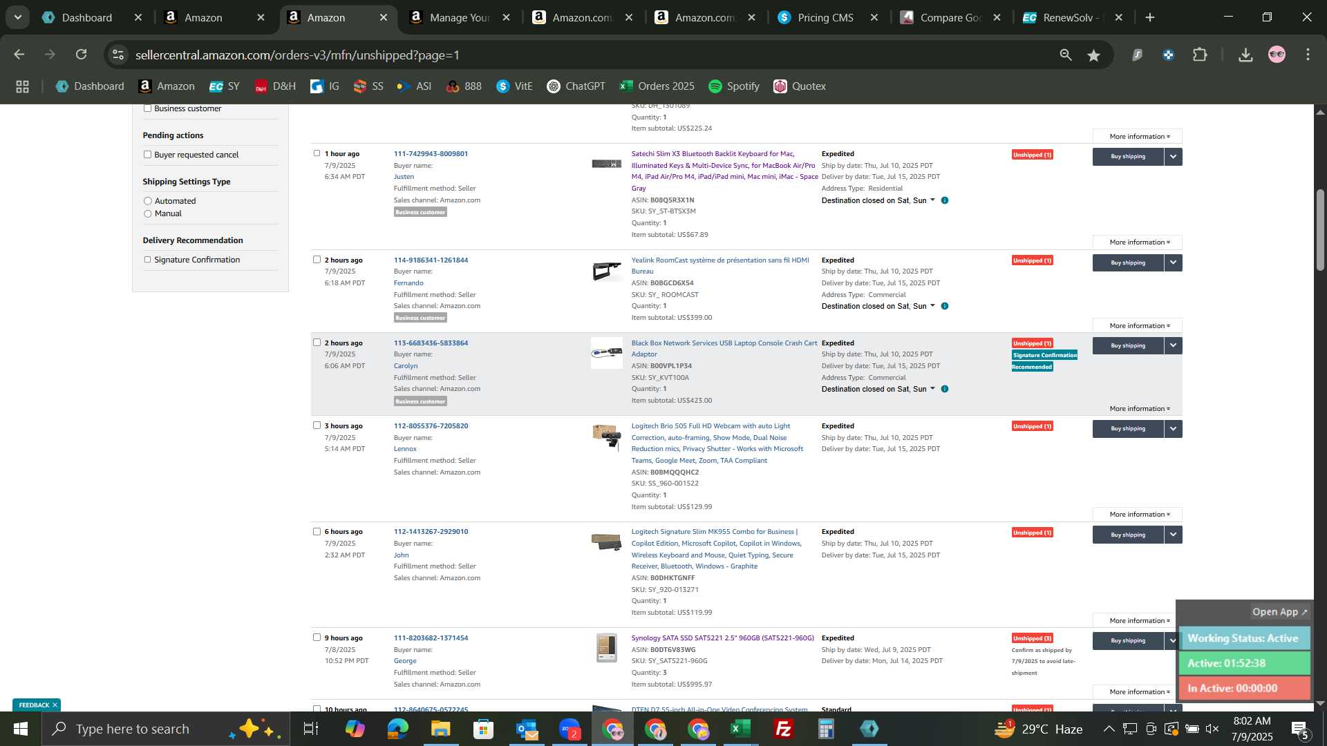
Task: Open the Spotify bookmark
Action: pyautogui.click(x=734, y=86)
